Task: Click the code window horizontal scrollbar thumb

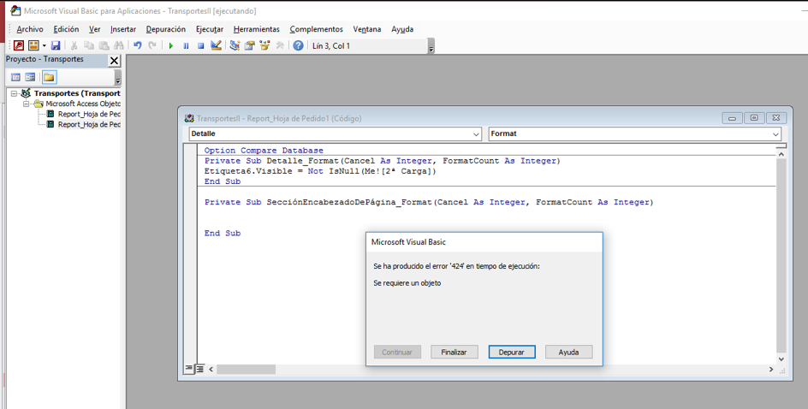Action: 247,370
